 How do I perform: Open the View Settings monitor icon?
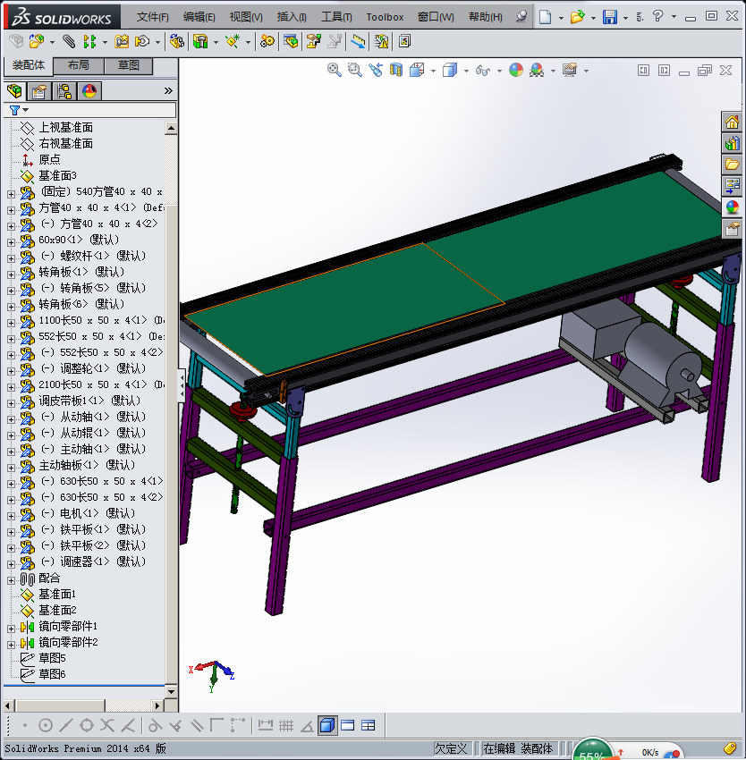coord(570,71)
